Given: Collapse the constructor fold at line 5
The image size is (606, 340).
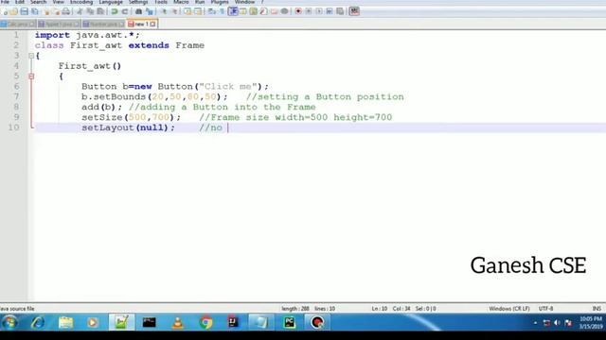Looking at the screenshot, I should click(x=31, y=76).
